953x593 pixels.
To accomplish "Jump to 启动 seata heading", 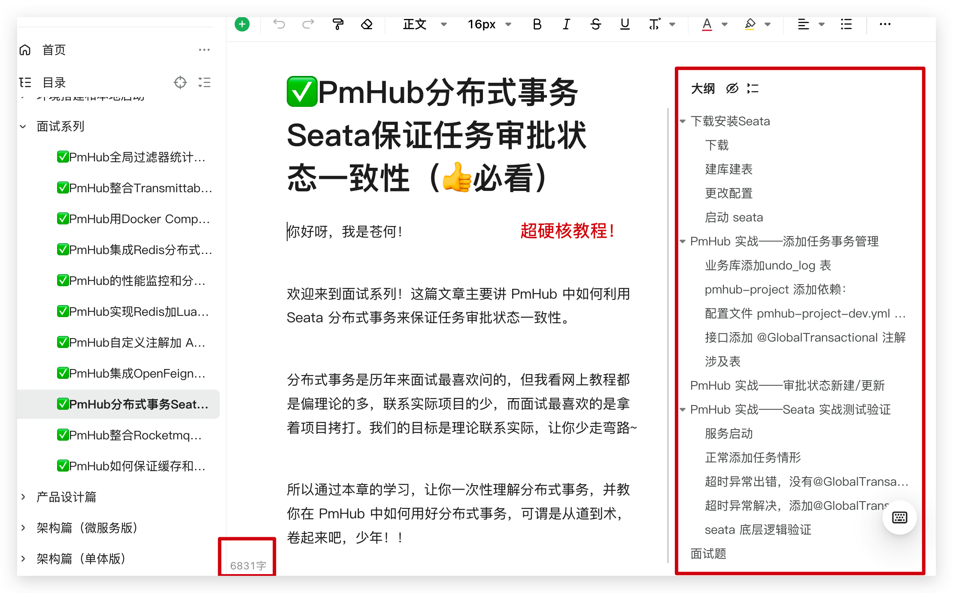I will 734,217.
